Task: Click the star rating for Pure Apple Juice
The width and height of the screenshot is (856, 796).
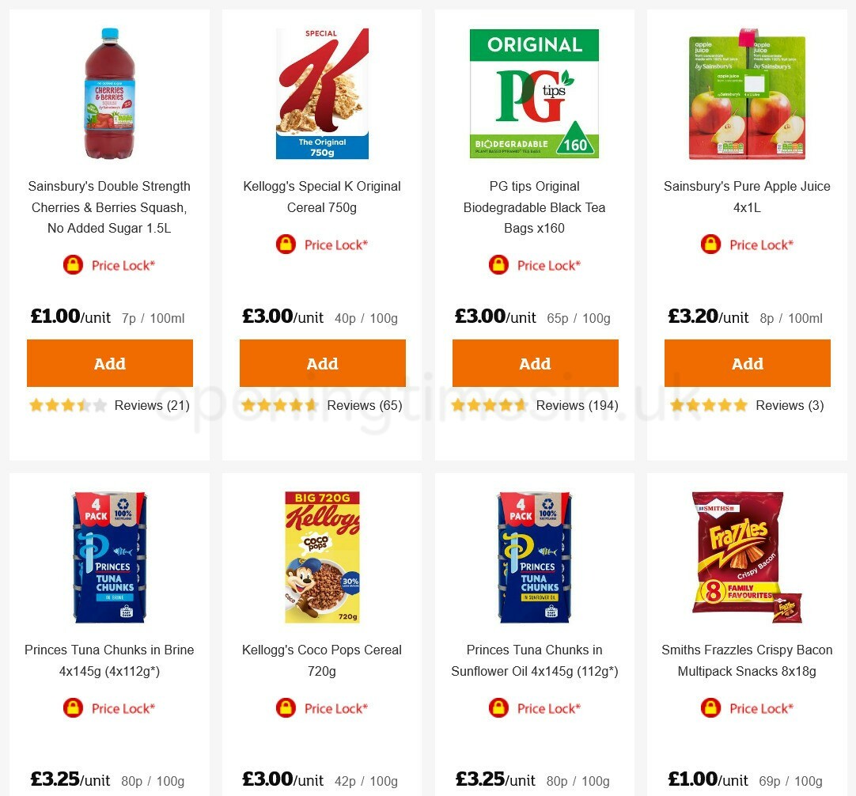Action: (709, 404)
